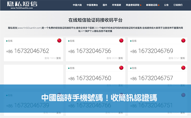Click the 在线 status on 16732046769 card
191x118 pixels.
(x=133, y=41)
